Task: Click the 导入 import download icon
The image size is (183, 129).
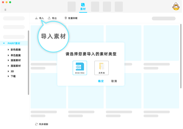Action: 36,18
